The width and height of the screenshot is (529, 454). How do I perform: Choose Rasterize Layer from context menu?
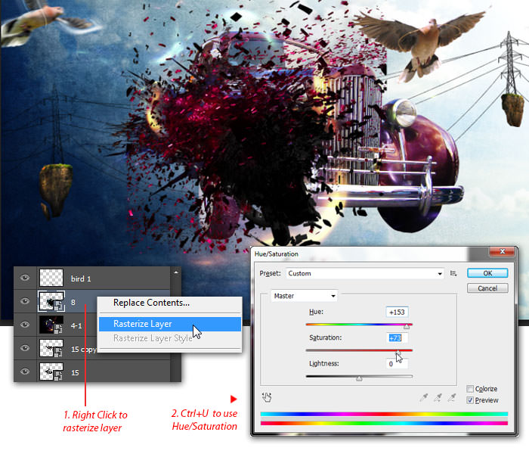[170, 324]
